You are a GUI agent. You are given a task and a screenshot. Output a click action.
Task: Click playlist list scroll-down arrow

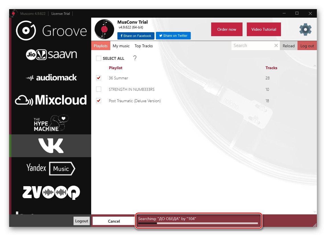click(x=315, y=212)
